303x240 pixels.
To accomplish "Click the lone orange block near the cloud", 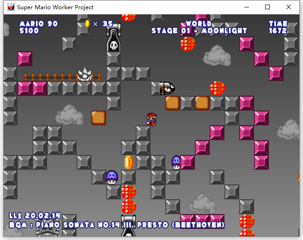I will (x=99, y=118).
